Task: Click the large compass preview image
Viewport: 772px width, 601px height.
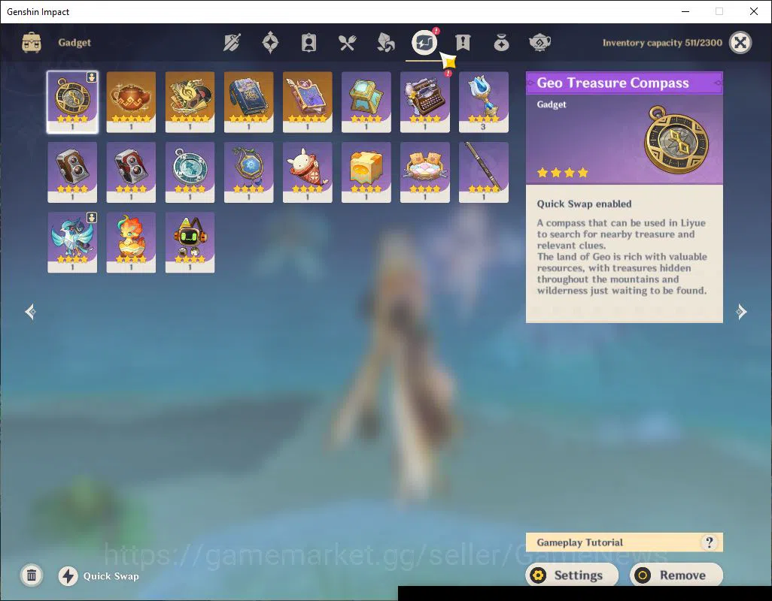Action: click(x=677, y=139)
